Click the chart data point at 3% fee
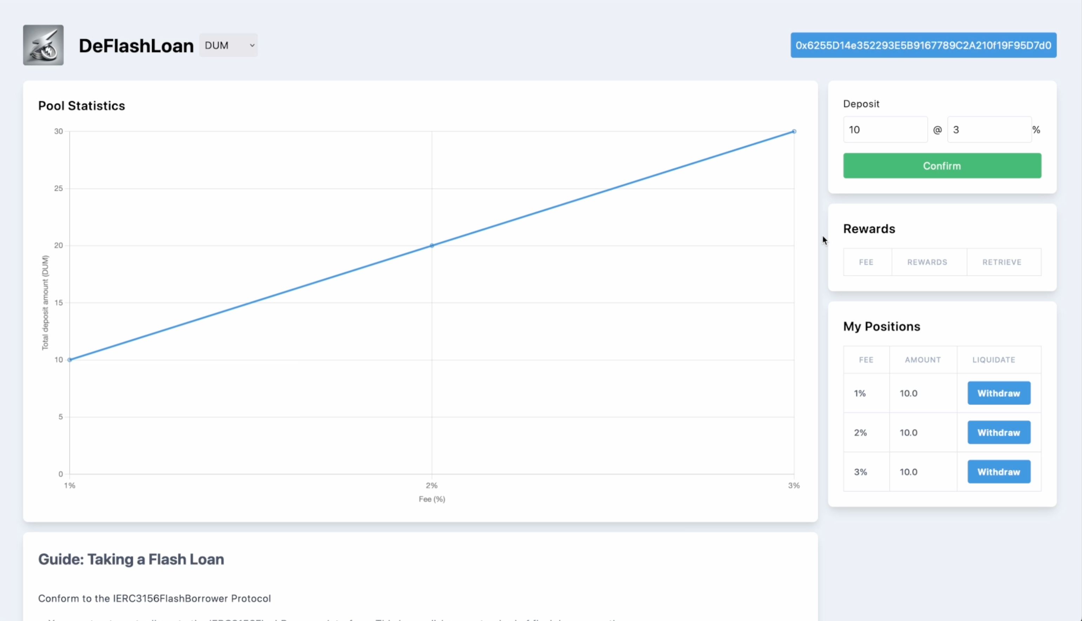Screen dimensions: 1082x621 tap(794, 131)
